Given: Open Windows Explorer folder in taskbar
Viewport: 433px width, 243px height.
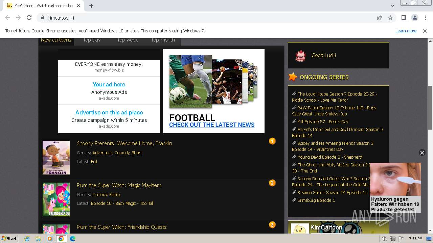Looking at the screenshot, I should pos(38,239).
